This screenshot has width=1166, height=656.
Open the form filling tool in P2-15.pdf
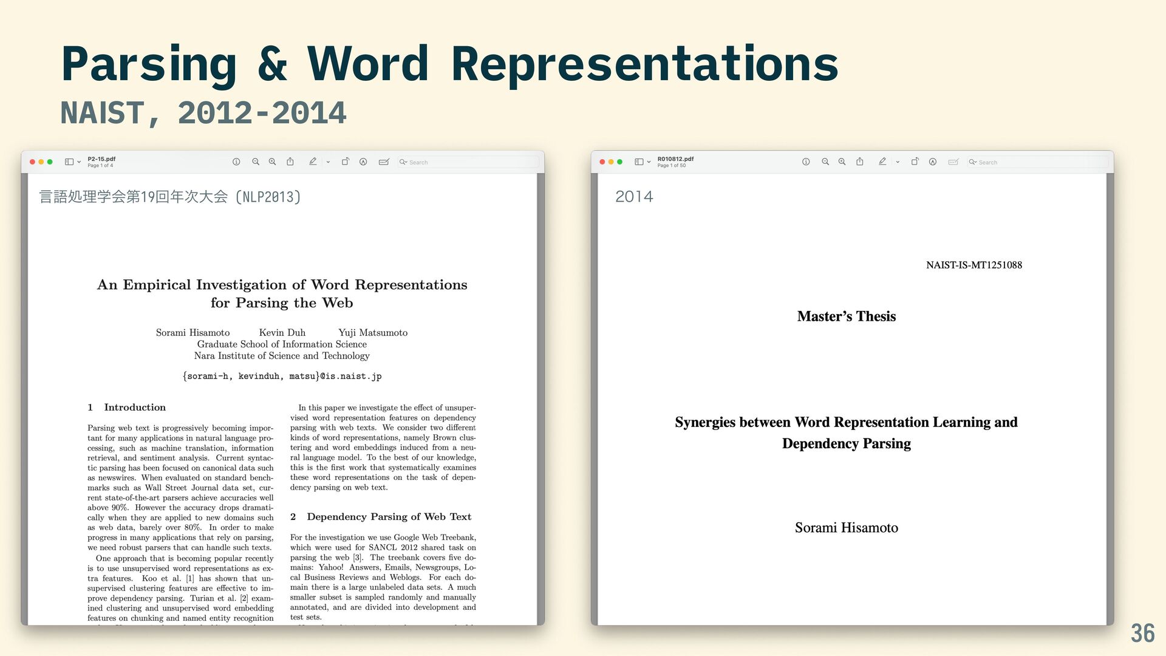[x=384, y=162]
